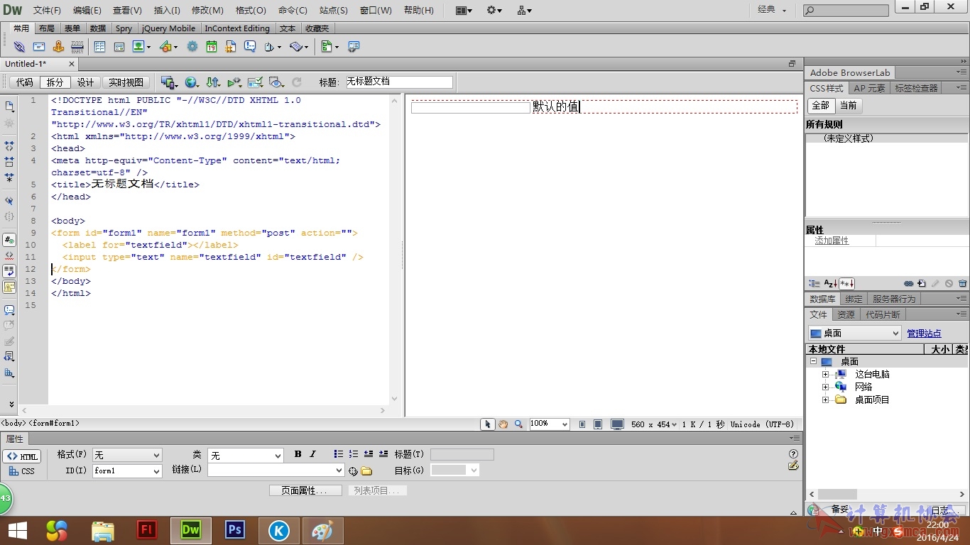970x545 pixels.
Task: Open the 100% zoom level dropdown
Action: (550, 424)
